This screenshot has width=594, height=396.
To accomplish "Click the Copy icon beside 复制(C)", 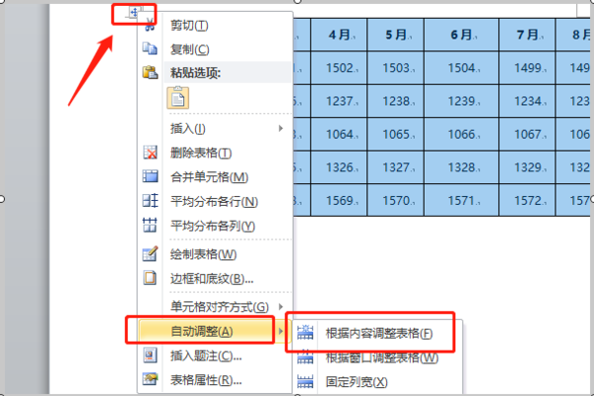I will click(x=150, y=49).
